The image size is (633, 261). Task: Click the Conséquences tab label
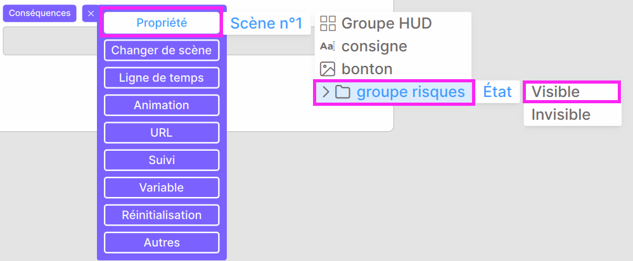click(39, 13)
